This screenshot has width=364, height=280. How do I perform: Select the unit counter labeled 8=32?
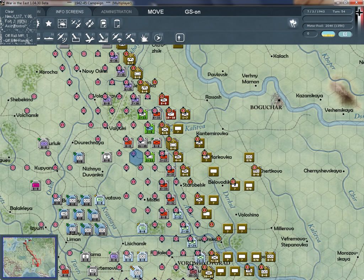click(171, 200)
